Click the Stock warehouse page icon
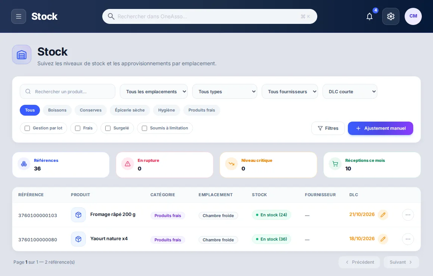 coord(22,55)
